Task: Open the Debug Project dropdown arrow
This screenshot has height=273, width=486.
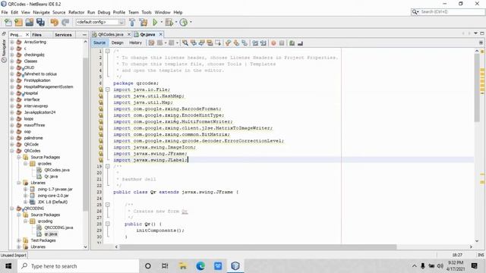Action: click(x=176, y=22)
